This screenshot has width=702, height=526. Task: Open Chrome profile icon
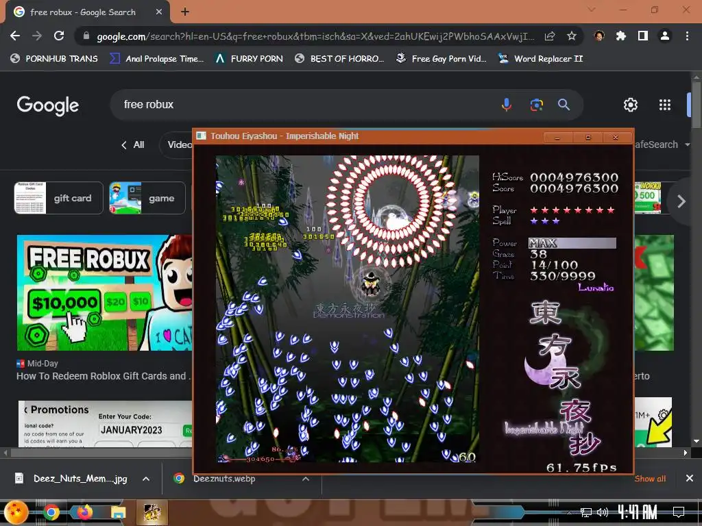(x=665, y=36)
